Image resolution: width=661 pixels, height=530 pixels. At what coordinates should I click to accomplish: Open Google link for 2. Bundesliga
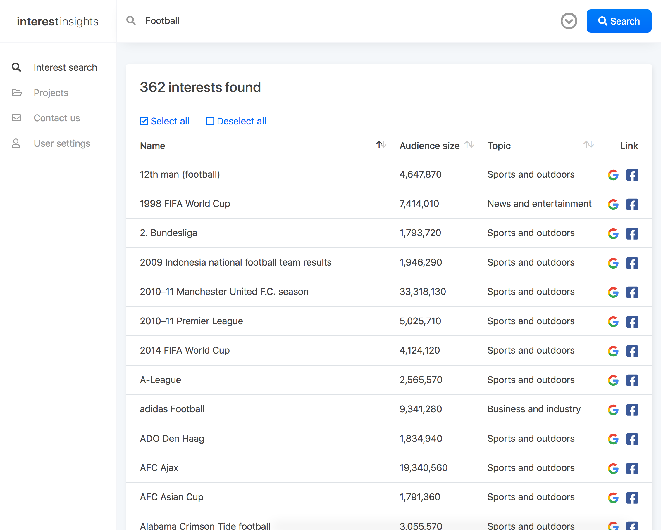click(613, 234)
